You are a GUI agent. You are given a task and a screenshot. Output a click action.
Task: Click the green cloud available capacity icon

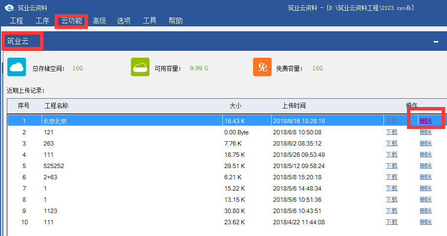140,67
